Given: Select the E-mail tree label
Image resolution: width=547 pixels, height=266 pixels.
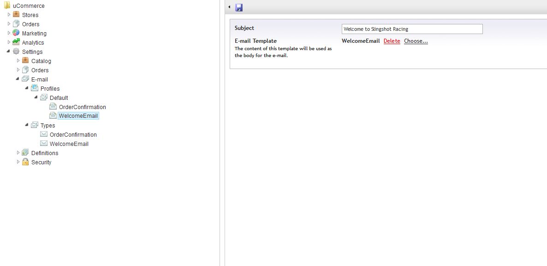Looking at the screenshot, I should (x=39, y=79).
